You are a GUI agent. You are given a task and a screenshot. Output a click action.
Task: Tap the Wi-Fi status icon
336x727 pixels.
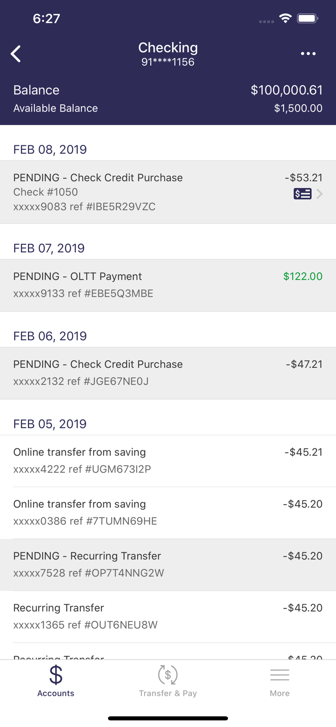coord(285,18)
